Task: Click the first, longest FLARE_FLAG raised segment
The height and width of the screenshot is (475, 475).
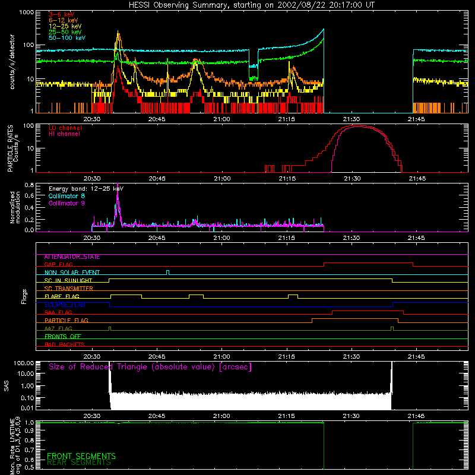Action: coord(126,294)
